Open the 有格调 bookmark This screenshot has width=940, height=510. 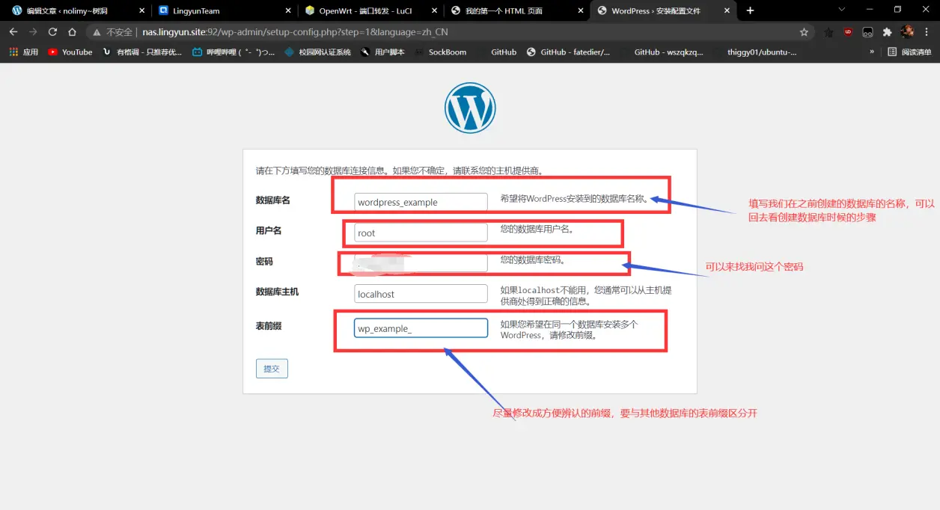pos(142,52)
